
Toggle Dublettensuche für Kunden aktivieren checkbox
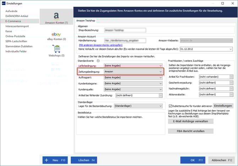coord(170,106)
